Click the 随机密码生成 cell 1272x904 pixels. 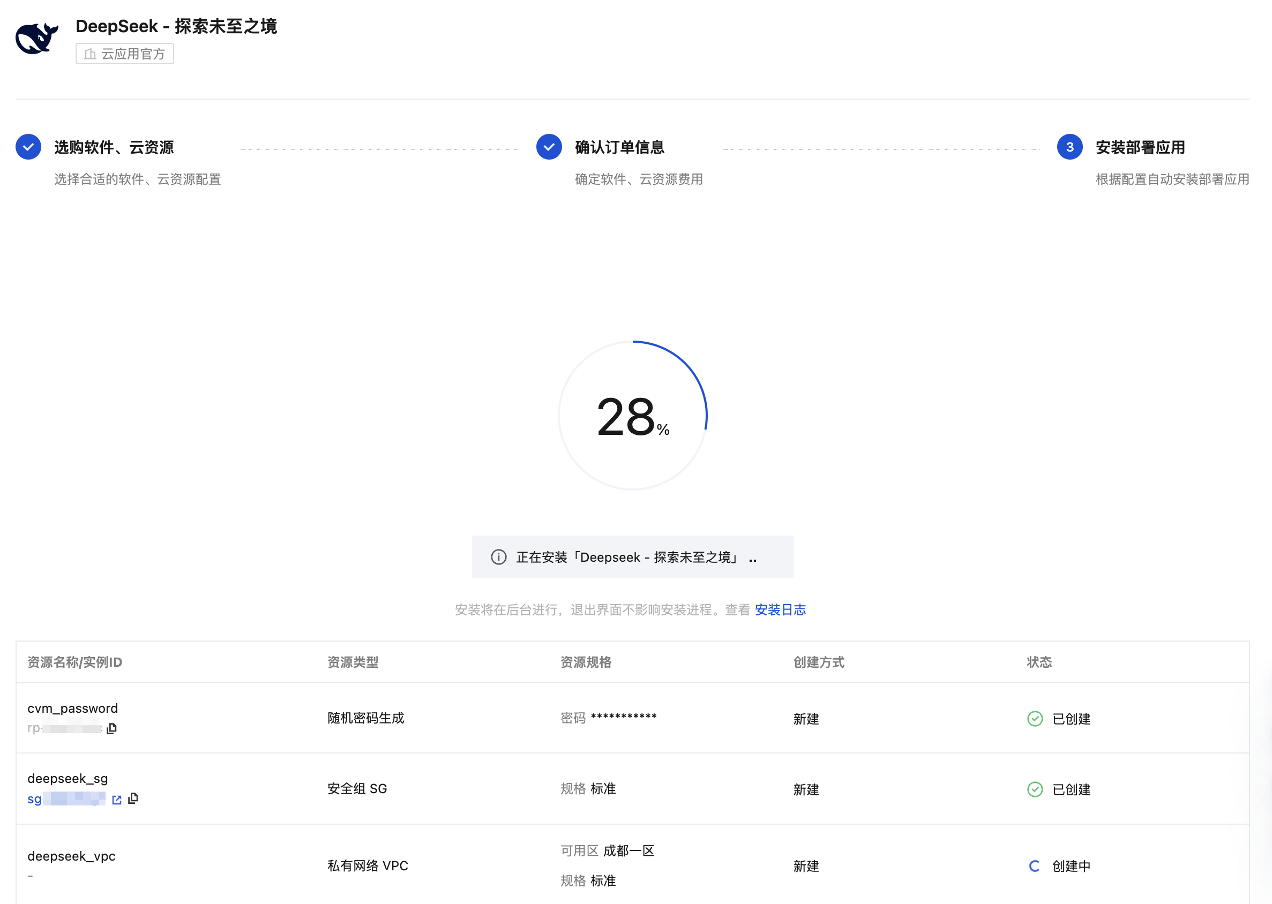click(x=366, y=718)
